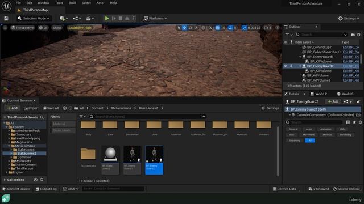
Task: Open grid snap value 10
Action: 223,28
